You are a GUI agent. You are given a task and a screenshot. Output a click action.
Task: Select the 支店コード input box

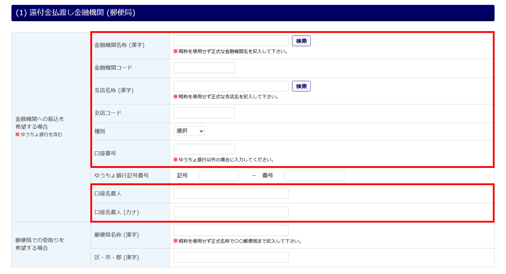pyautogui.click(x=204, y=113)
